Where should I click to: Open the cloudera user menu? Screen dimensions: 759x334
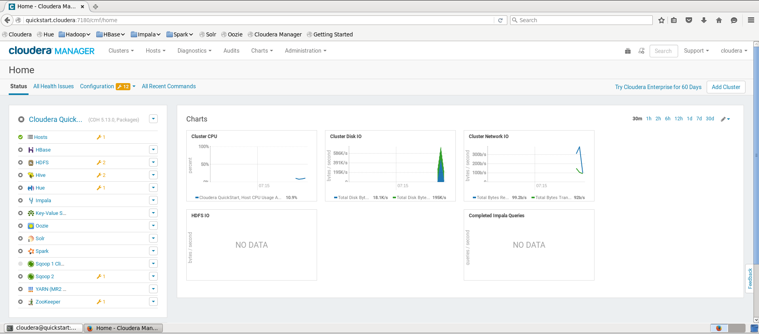point(734,51)
